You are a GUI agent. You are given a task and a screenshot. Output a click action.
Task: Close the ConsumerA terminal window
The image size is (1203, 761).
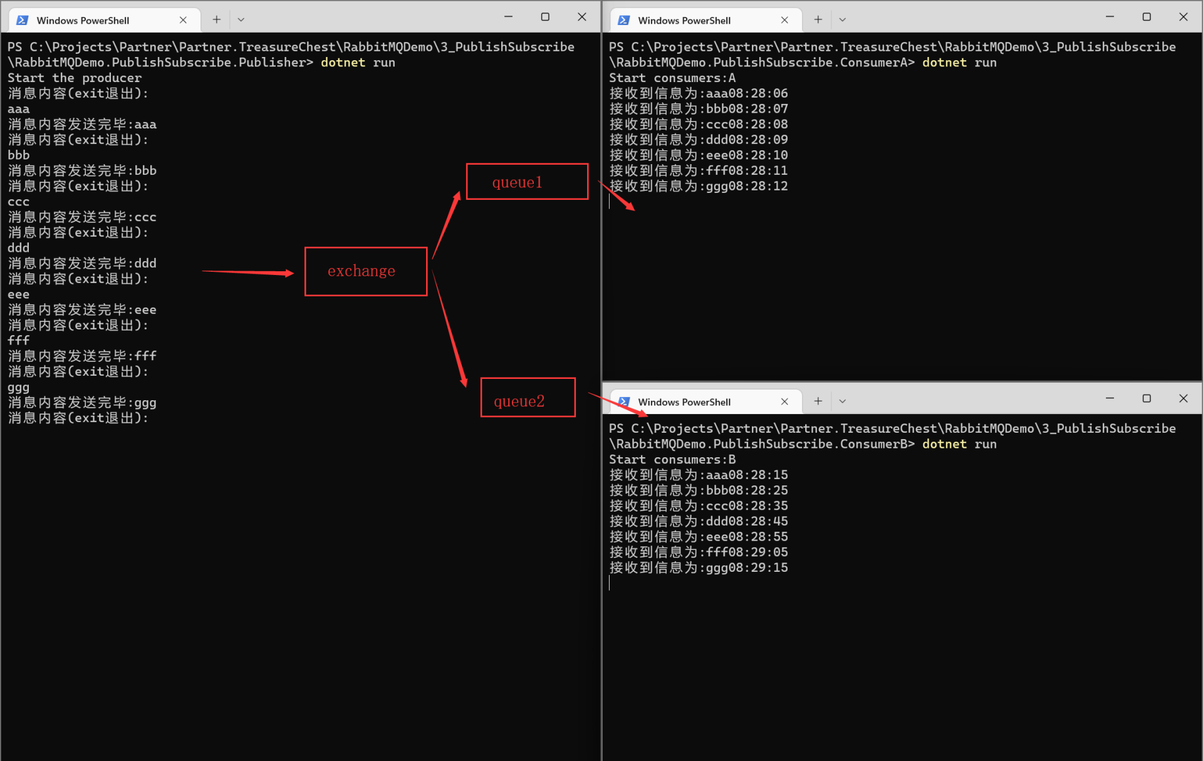point(1183,17)
